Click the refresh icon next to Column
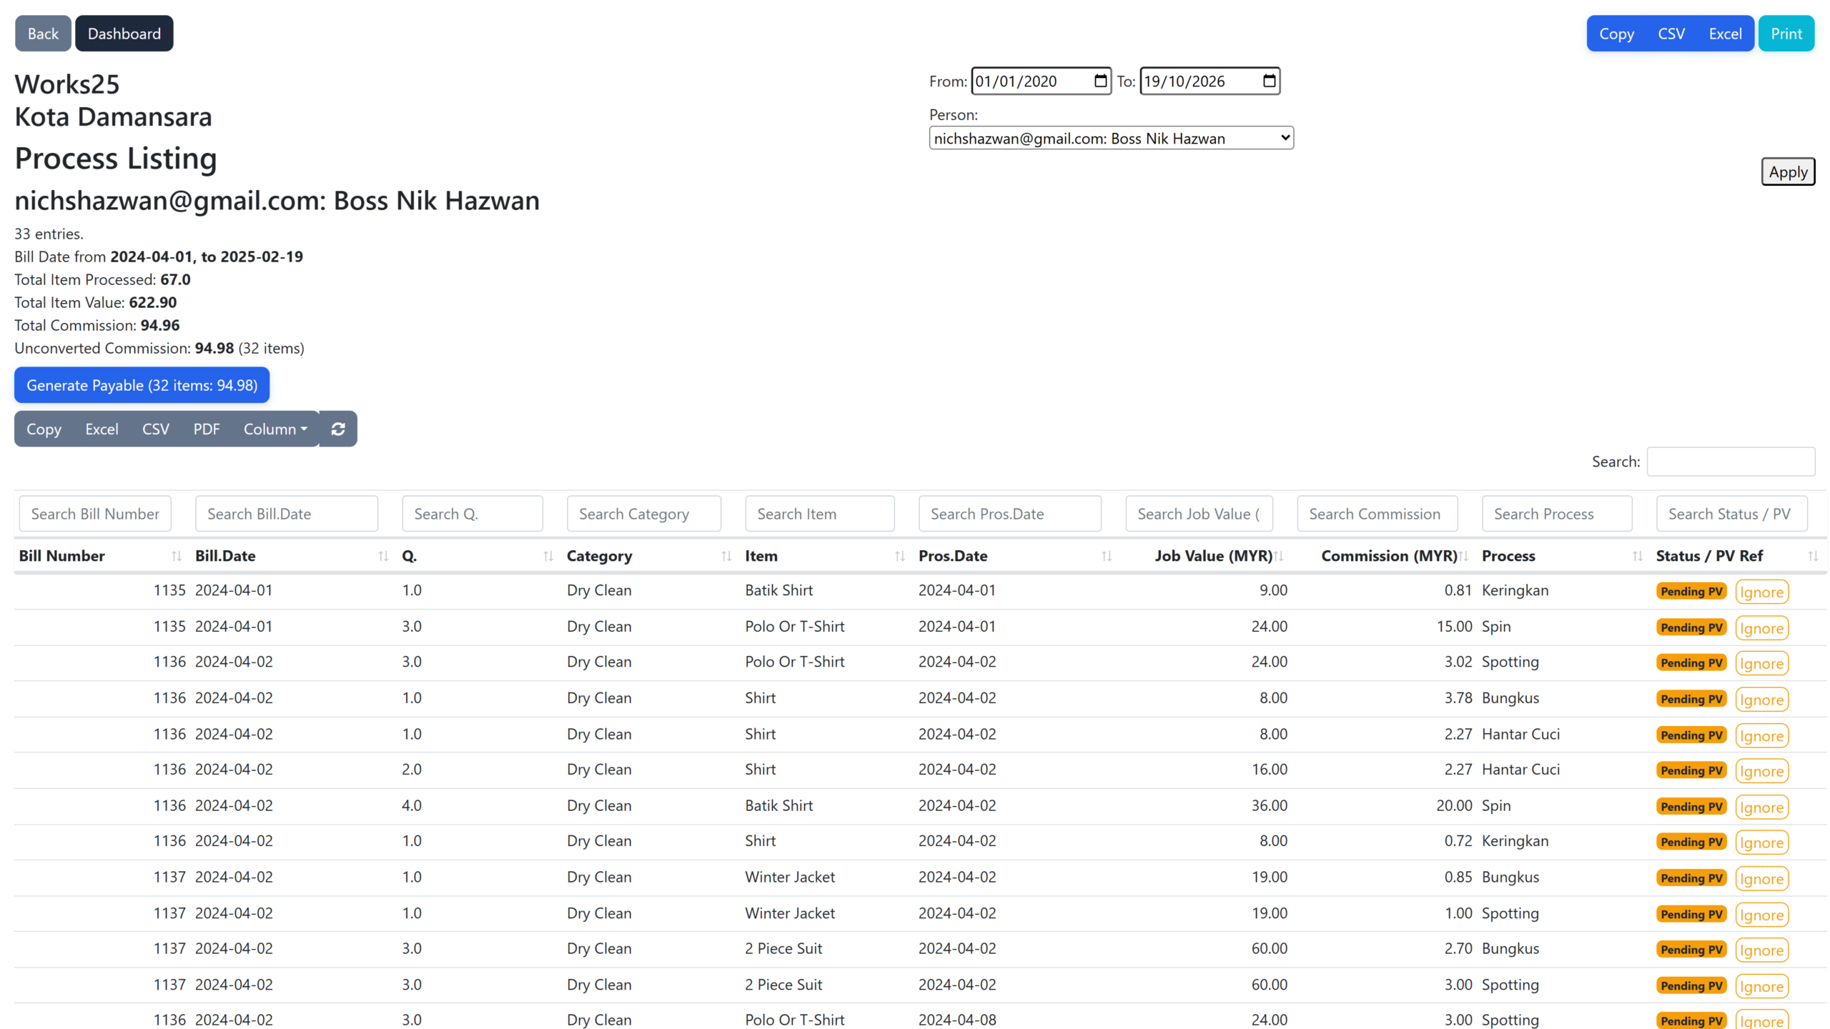Image resolution: width=1830 pixels, height=1029 pixels. 338,429
